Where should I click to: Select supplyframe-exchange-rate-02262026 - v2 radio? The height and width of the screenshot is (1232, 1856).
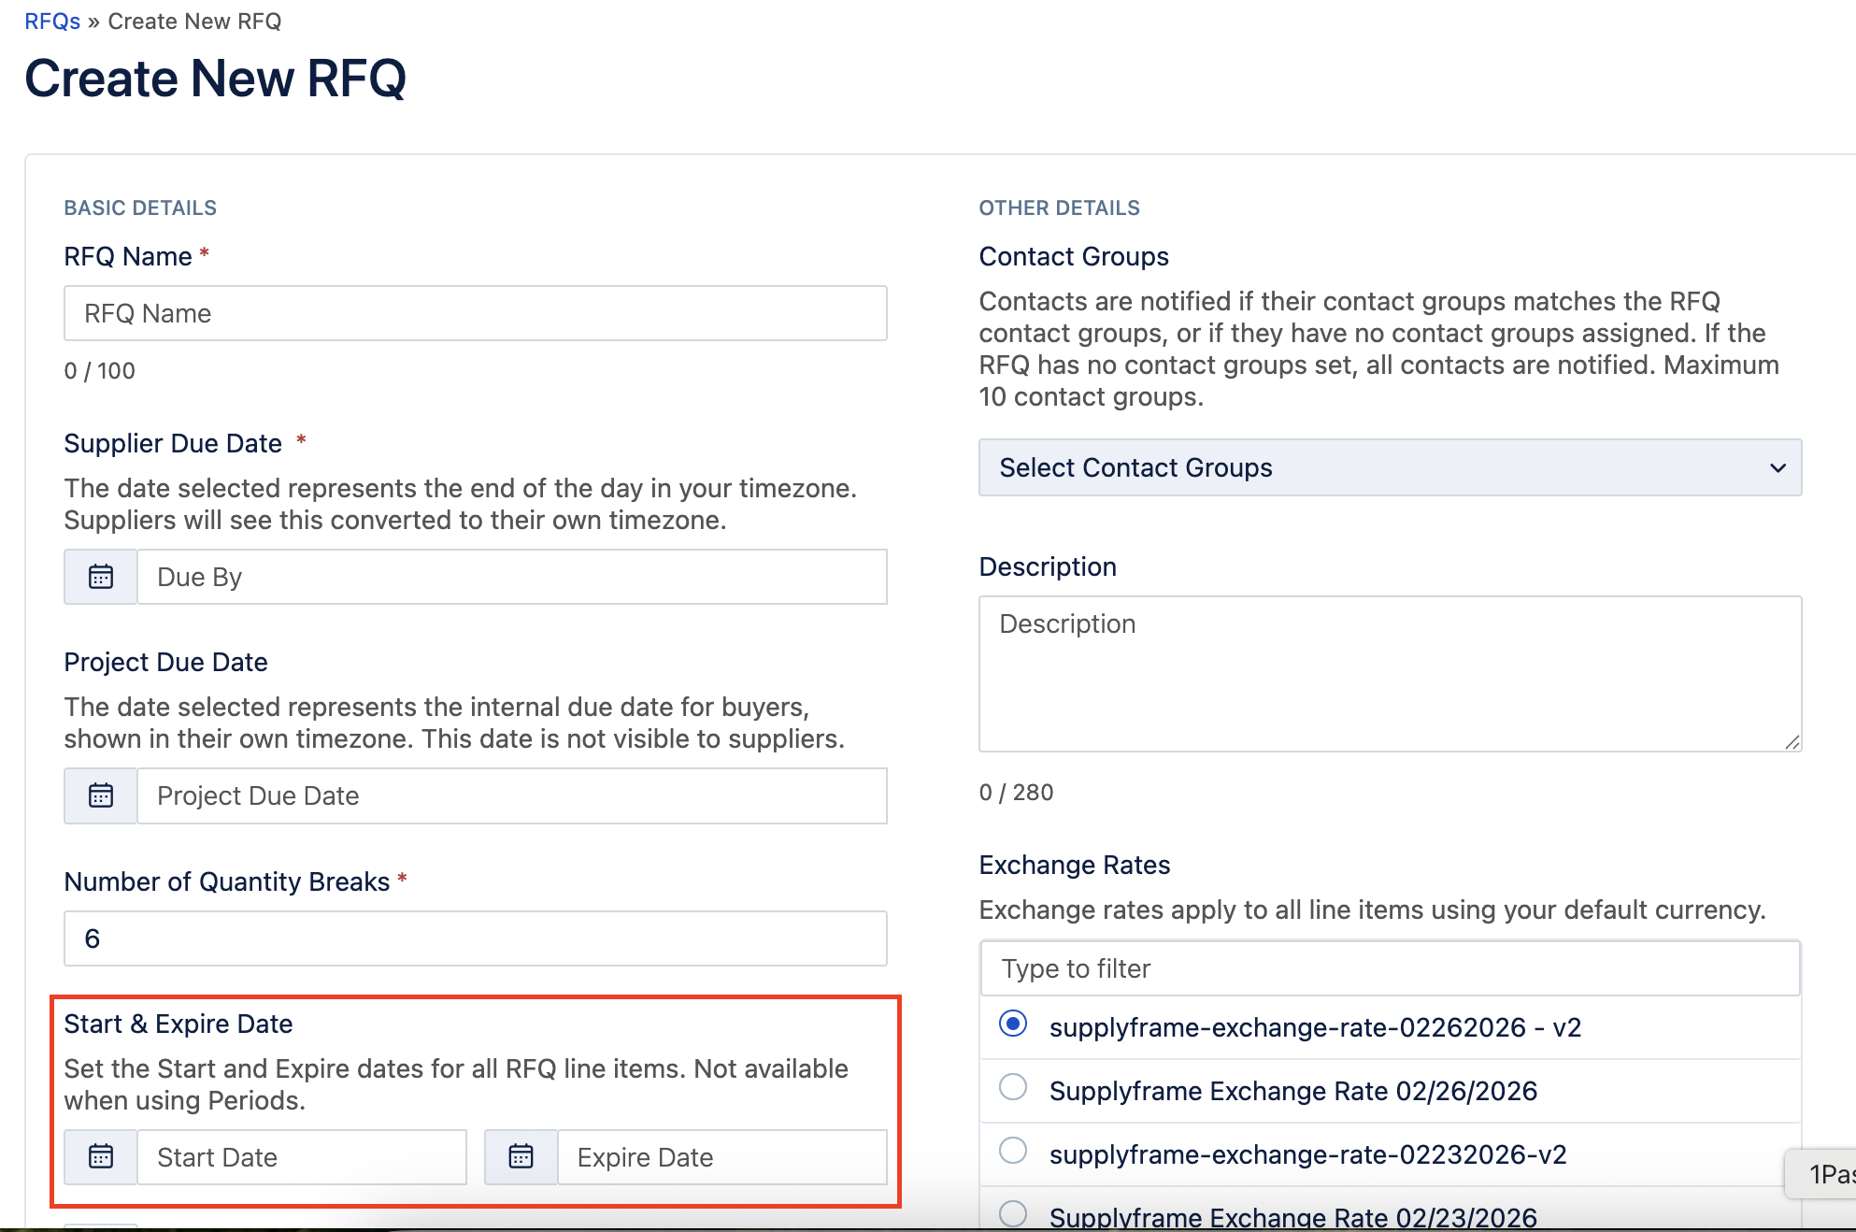[x=1013, y=1024]
